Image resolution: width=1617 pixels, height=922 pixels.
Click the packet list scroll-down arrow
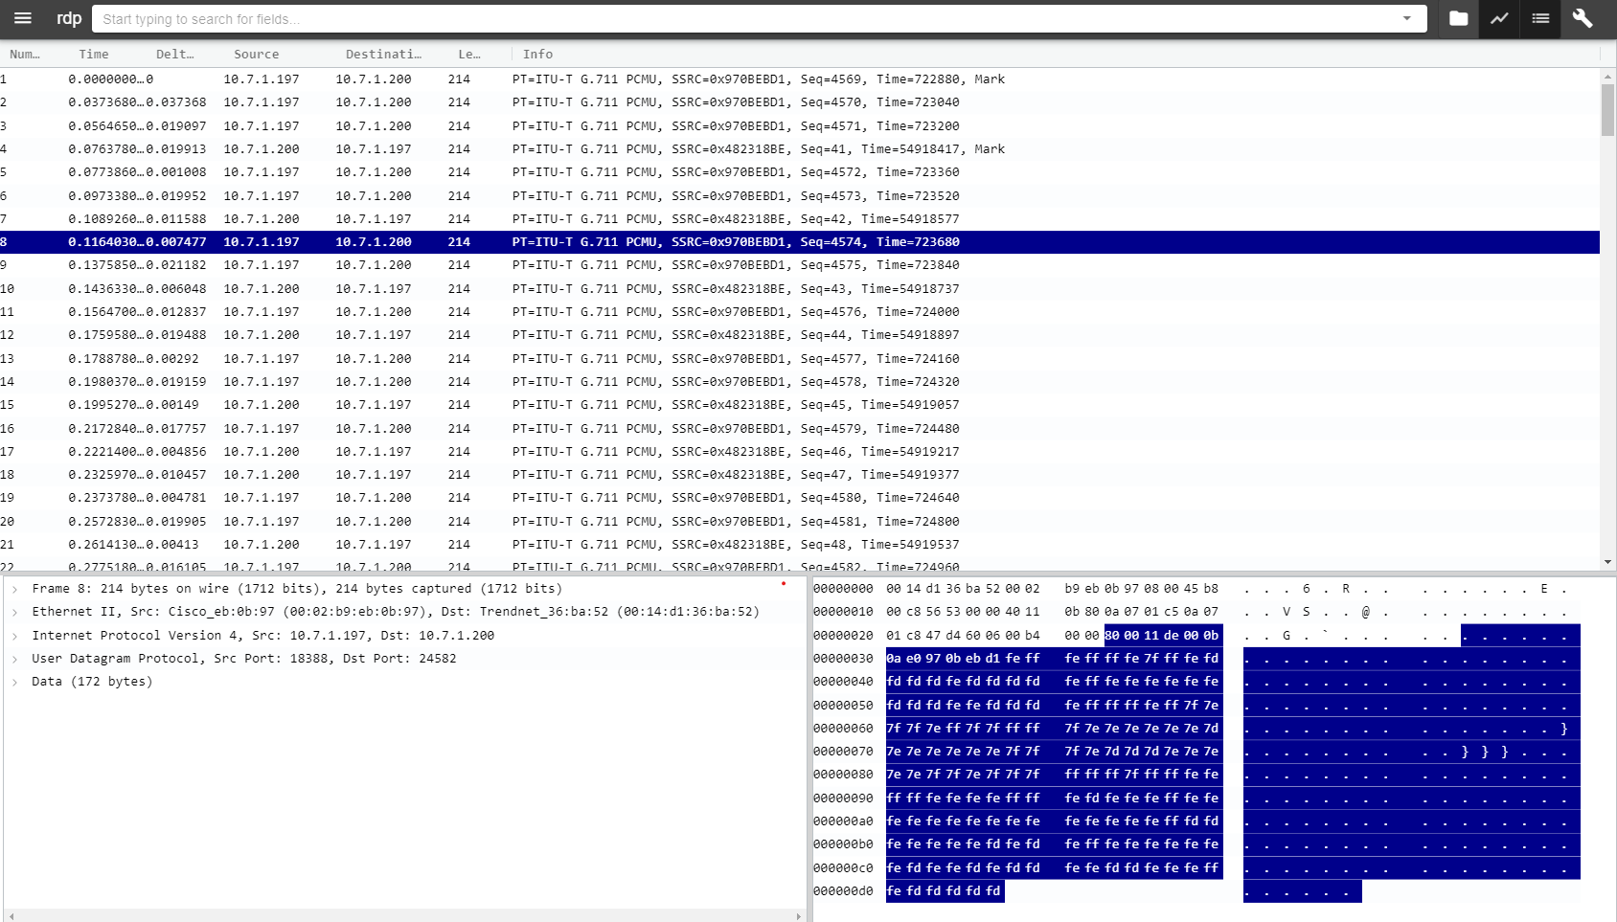(x=1608, y=562)
